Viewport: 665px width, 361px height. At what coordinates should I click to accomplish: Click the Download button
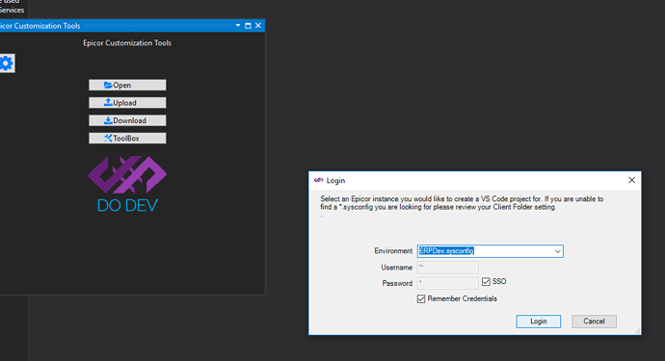click(x=127, y=120)
